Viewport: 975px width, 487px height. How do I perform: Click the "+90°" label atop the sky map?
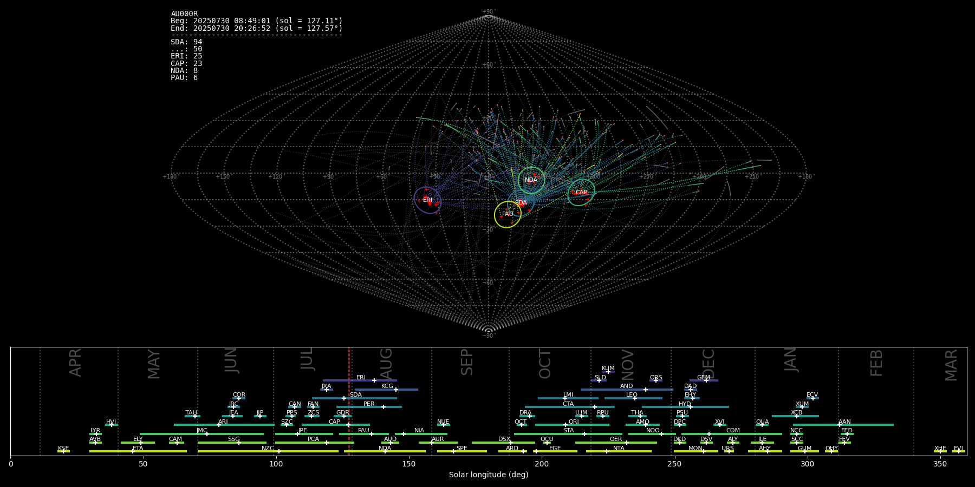point(489,12)
